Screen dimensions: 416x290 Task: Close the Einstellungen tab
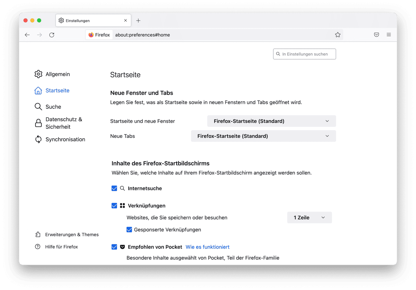(x=126, y=20)
